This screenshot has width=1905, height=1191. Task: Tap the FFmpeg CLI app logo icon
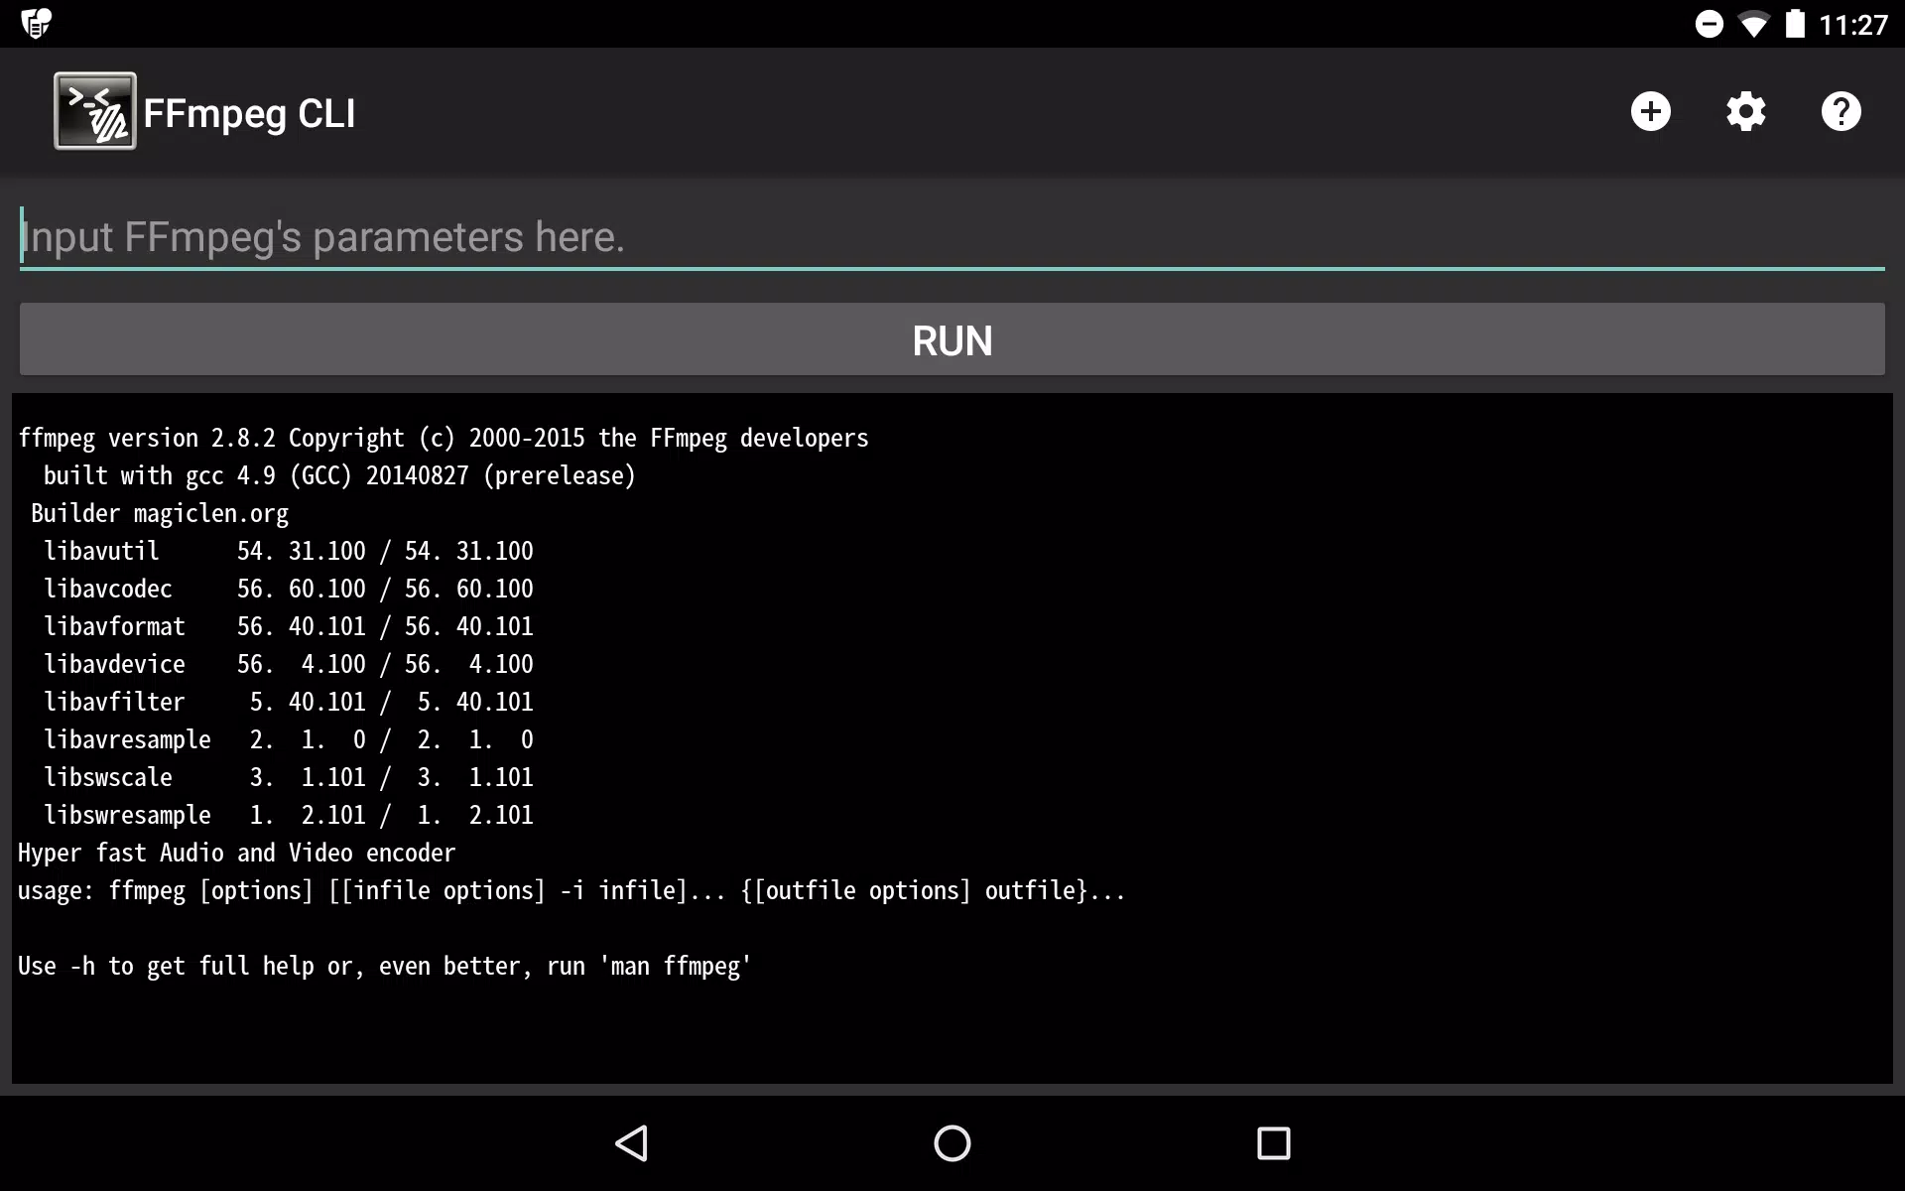point(95,111)
